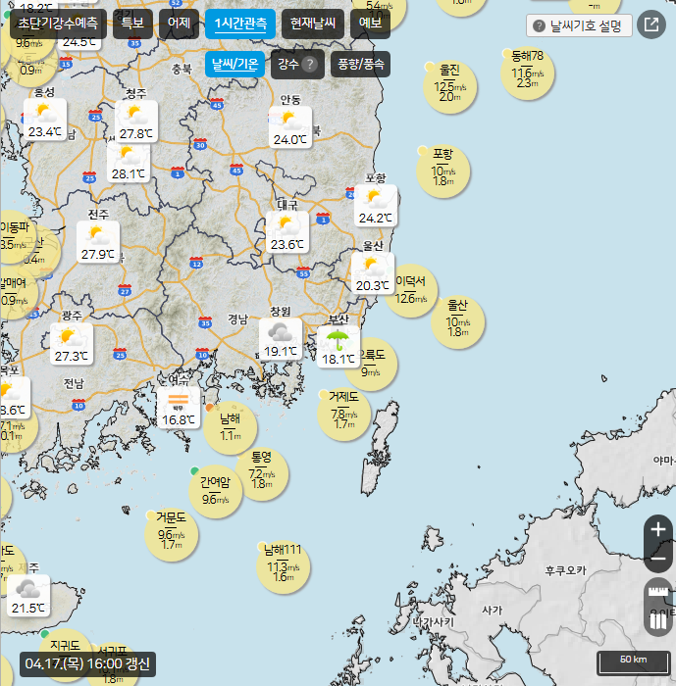Screen dimensions: 676x686
Task: Click the 울산 20.3℃ weather marker
Action: (373, 273)
